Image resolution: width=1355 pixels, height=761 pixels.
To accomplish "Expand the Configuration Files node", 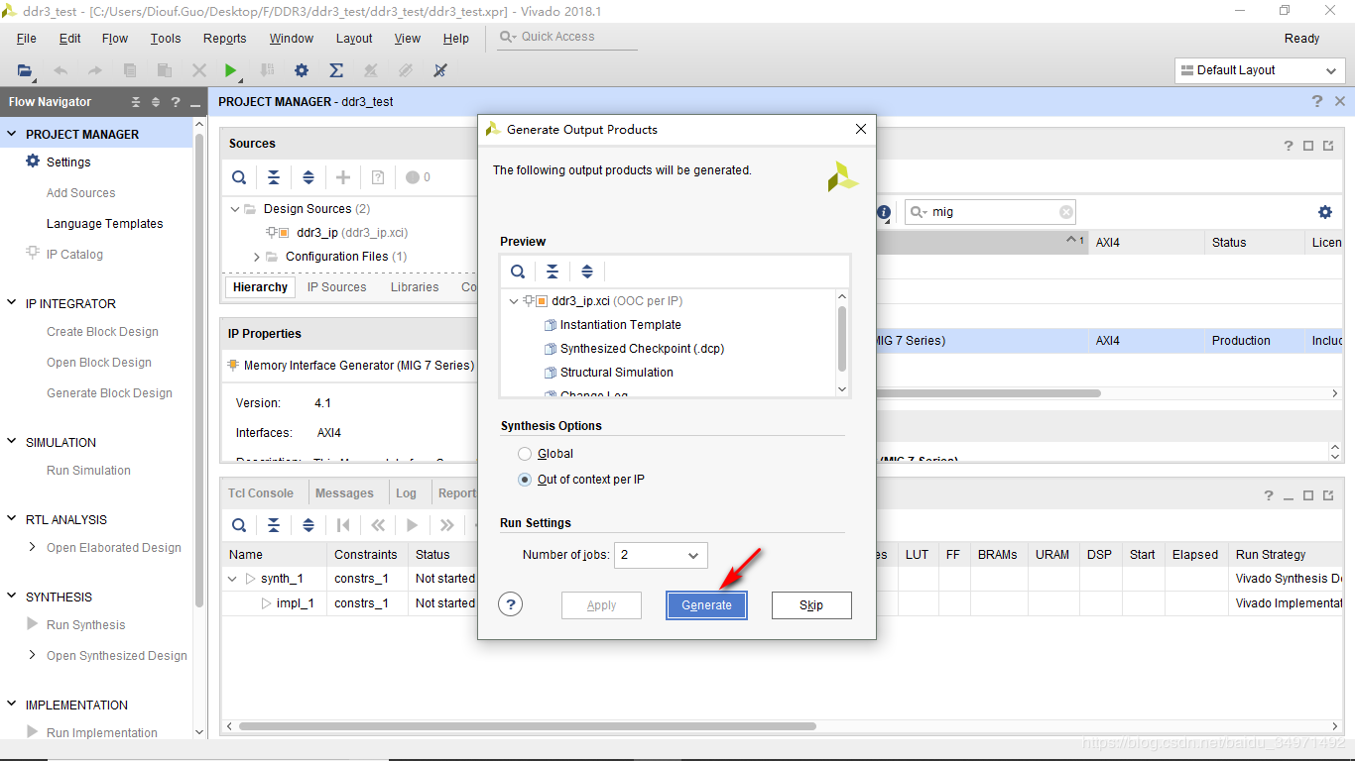I will click(x=257, y=257).
